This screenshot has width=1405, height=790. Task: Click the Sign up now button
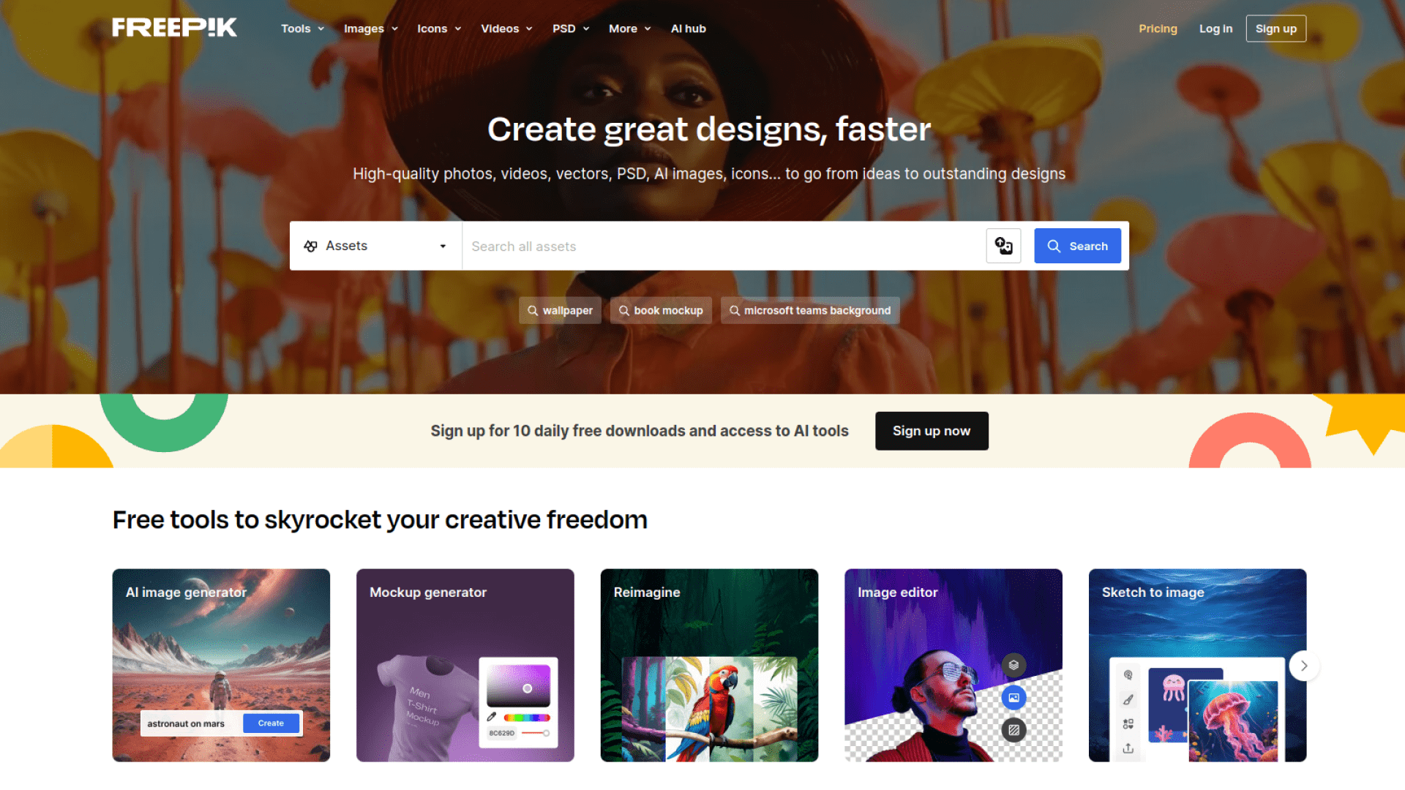[x=932, y=430]
